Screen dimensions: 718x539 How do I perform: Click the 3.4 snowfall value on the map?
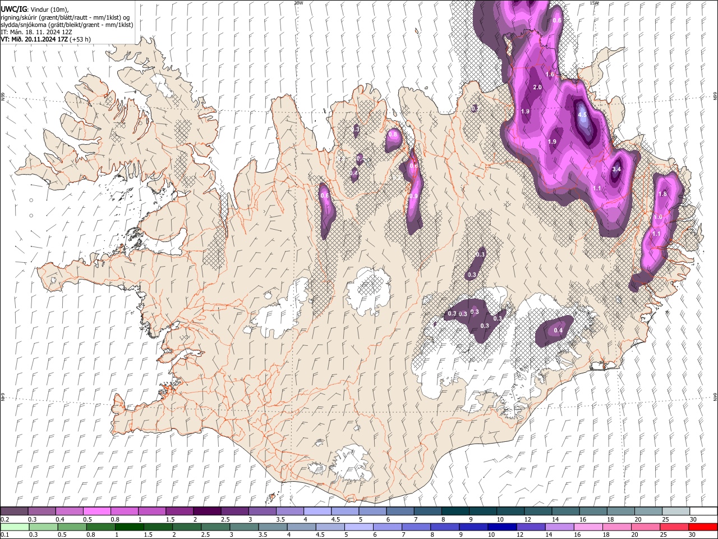pos(616,169)
